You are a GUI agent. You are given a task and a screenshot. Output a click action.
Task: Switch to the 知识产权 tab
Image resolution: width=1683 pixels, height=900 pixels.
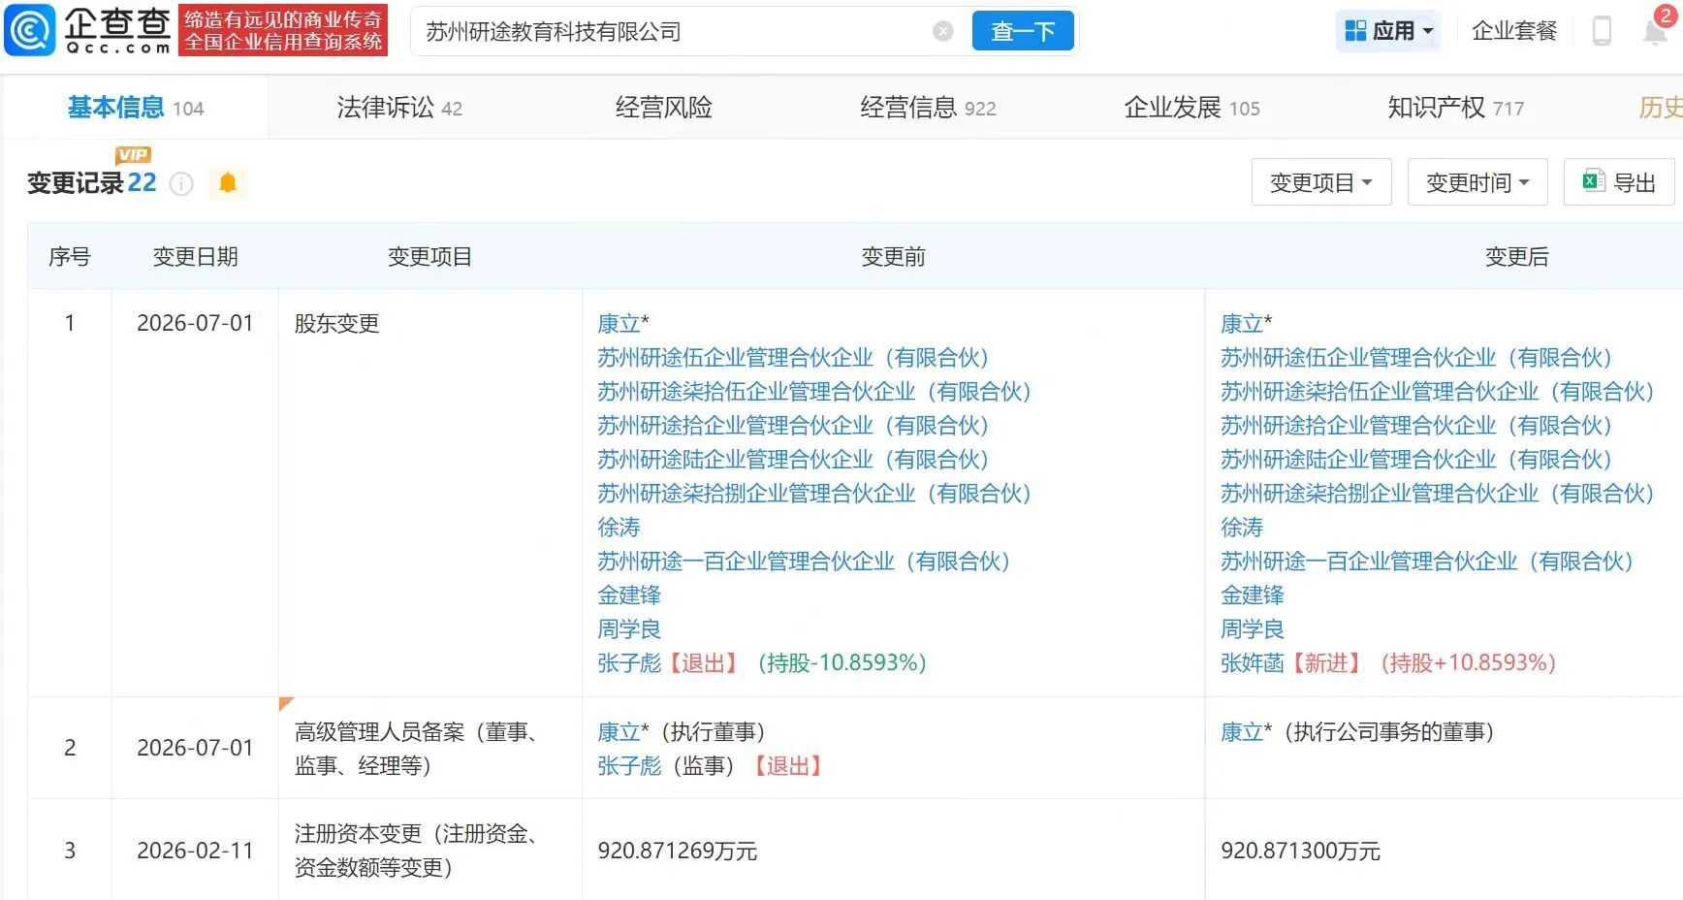click(1455, 108)
